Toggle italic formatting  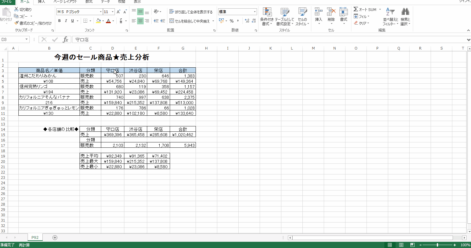point(66,21)
